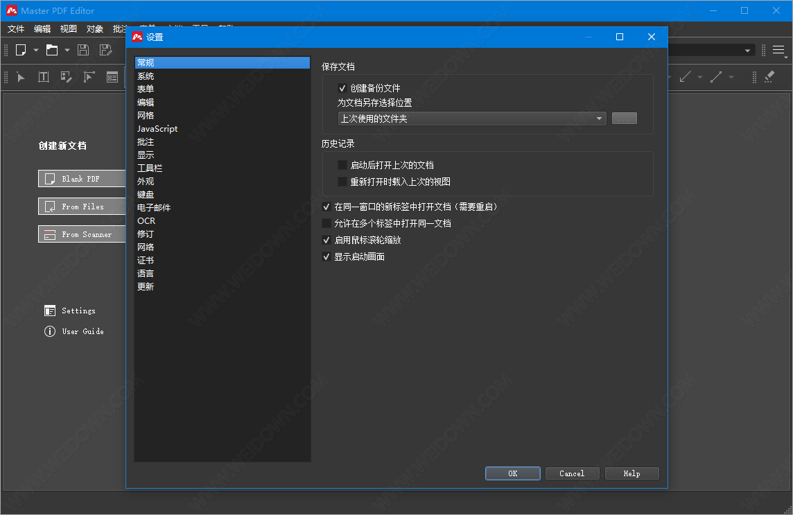
Task: Select 证书 settings category
Action: pos(223,260)
